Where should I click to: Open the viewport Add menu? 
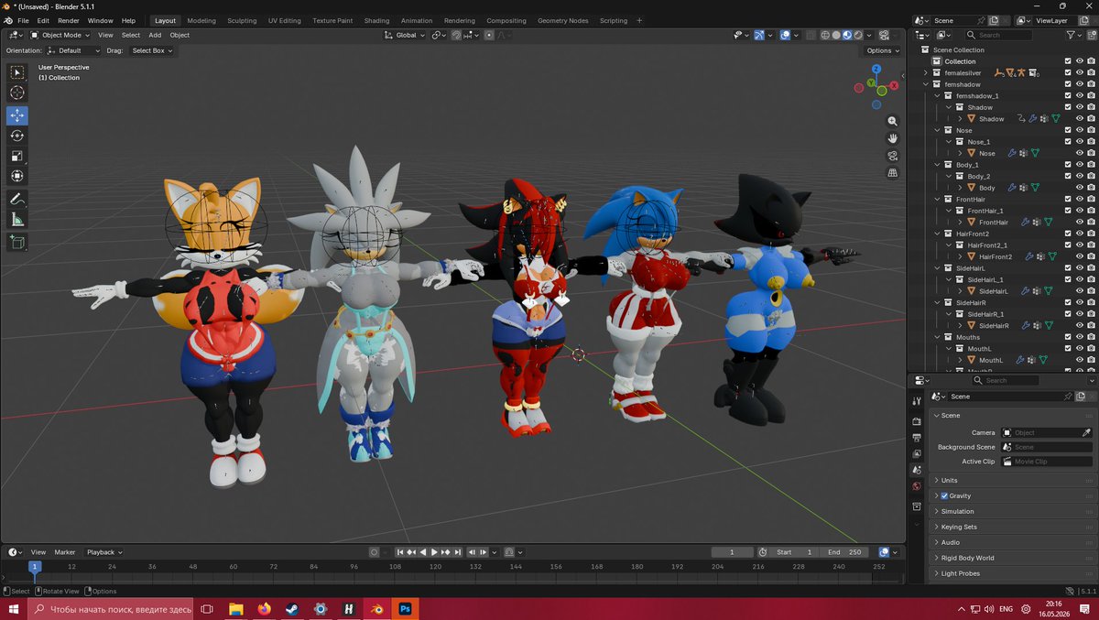[155, 35]
